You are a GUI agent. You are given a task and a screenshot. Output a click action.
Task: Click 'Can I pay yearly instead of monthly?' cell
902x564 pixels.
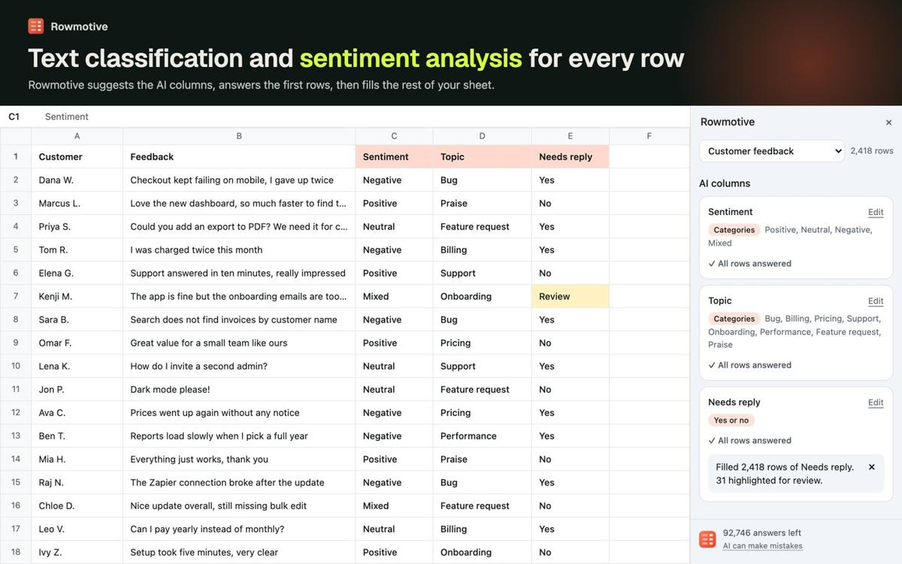(239, 529)
